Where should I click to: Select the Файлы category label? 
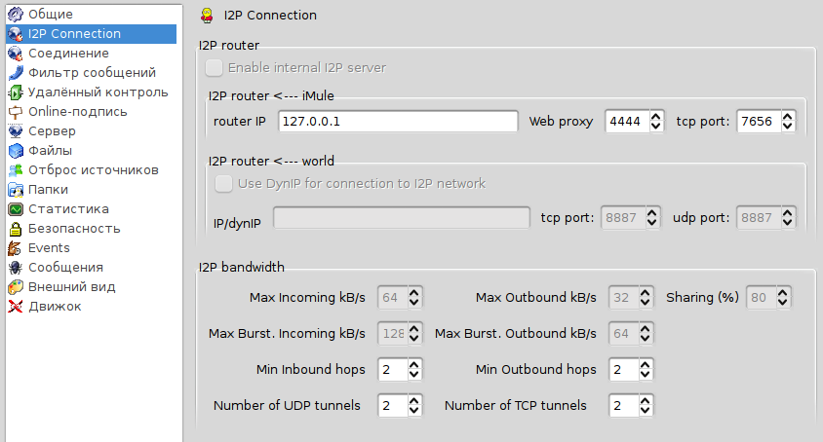pyautogui.click(x=50, y=151)
